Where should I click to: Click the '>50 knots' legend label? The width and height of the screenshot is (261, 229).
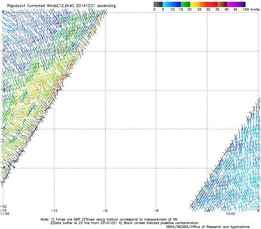click(251, 10)
